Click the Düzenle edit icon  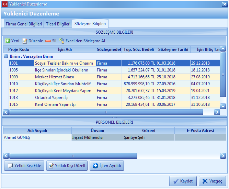25,41
